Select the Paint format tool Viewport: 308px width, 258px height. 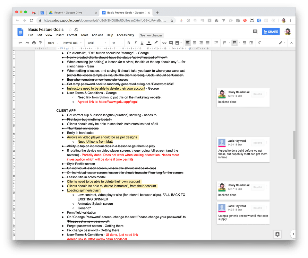tap(40, 43)
